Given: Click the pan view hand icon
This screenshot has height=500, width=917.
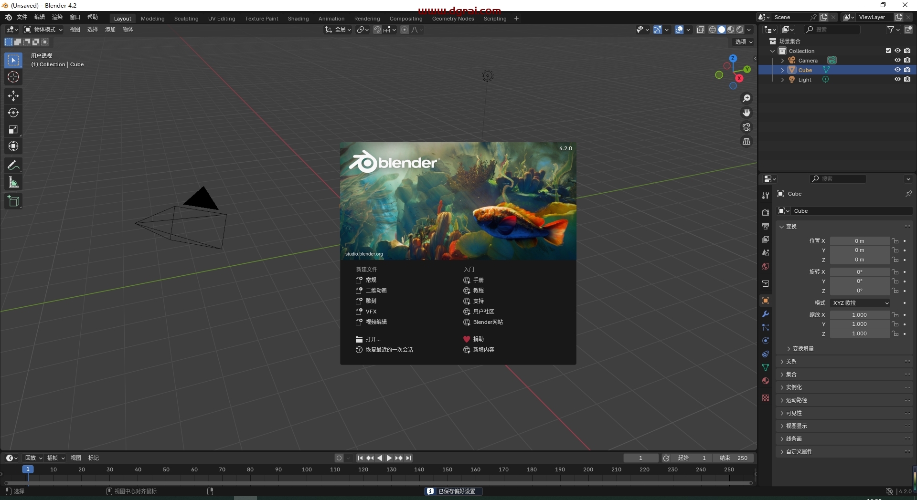Looking at the screenshot, I should pos(746,113).
